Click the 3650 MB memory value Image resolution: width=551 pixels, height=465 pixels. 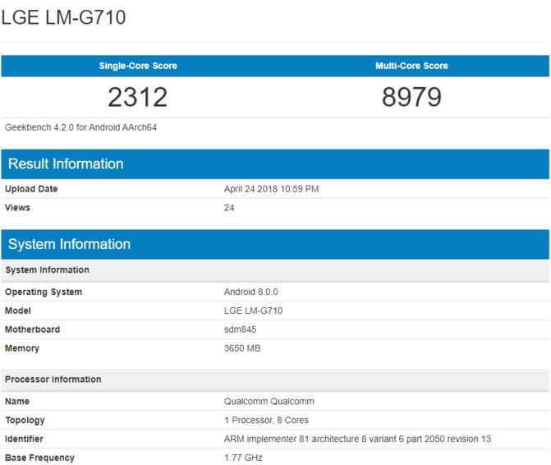coord(242,348)
